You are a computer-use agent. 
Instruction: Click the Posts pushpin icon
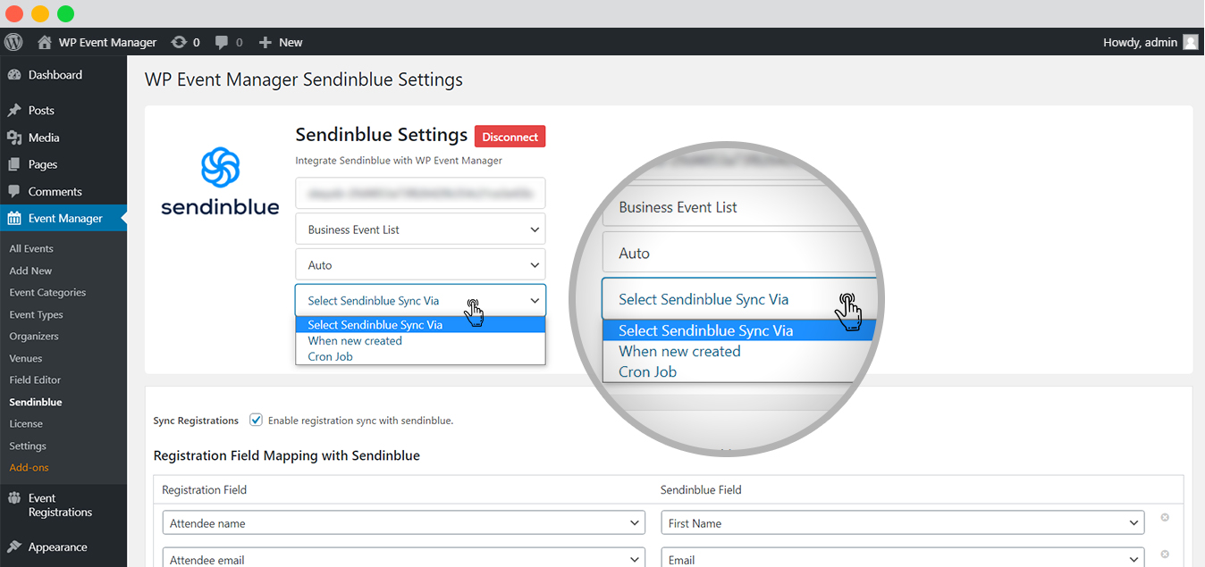(14, 111)
